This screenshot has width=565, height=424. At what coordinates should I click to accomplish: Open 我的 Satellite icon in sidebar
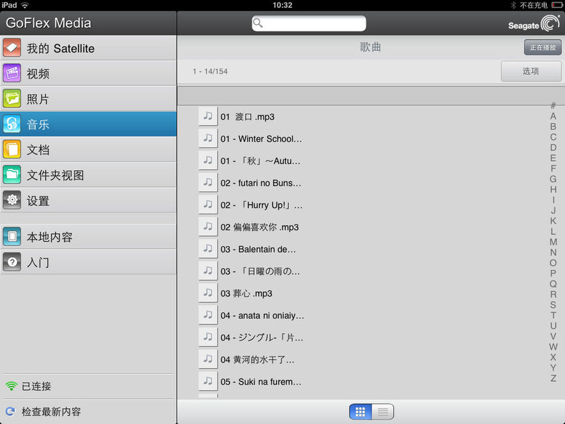pyautogui.click(x=12, y=48)
